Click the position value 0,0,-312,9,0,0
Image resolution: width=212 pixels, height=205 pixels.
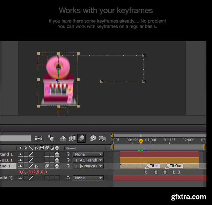tap(32, 172)
